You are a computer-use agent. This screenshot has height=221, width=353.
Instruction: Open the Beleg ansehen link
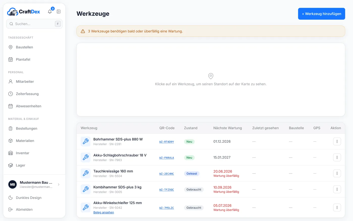pos(104,212)
